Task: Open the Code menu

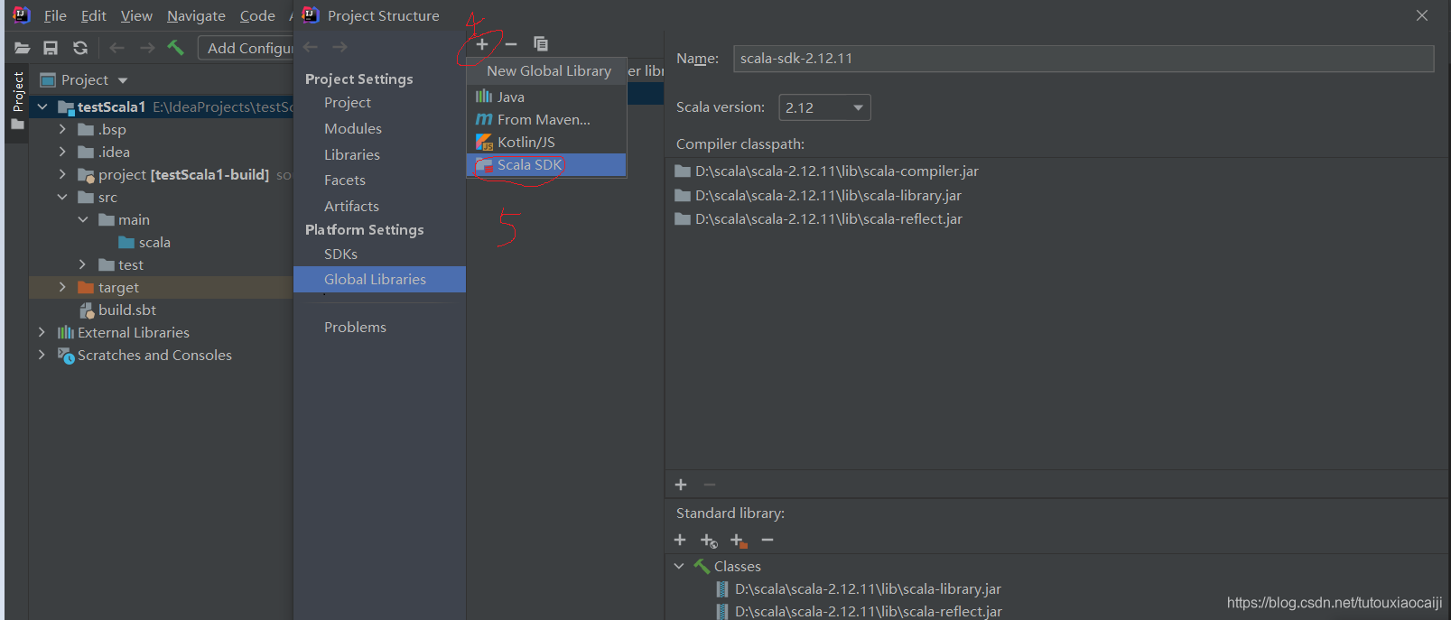Action: pyautogui.click(x=257, y=16)
